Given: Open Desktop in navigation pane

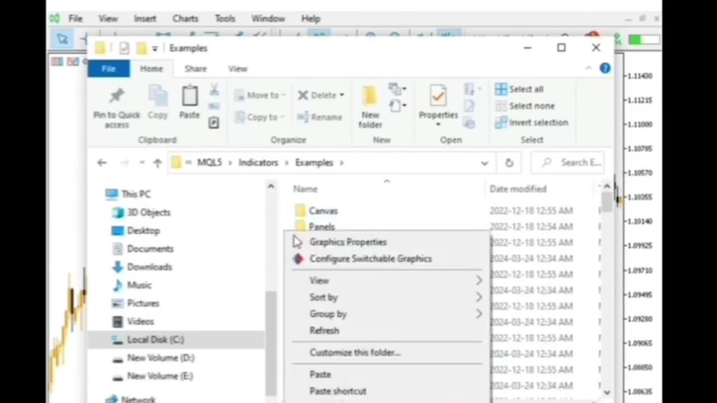Looking at the screenshot, I should pyautogui.click(x=136, y=231).
